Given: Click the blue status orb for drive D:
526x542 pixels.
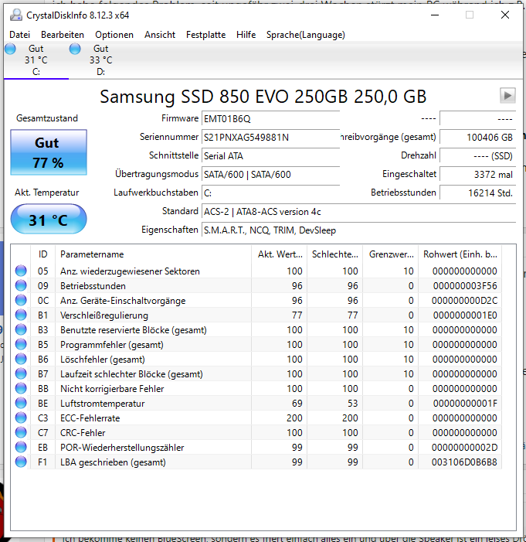Looking at the screenshot, I should [x=75, y=49].
